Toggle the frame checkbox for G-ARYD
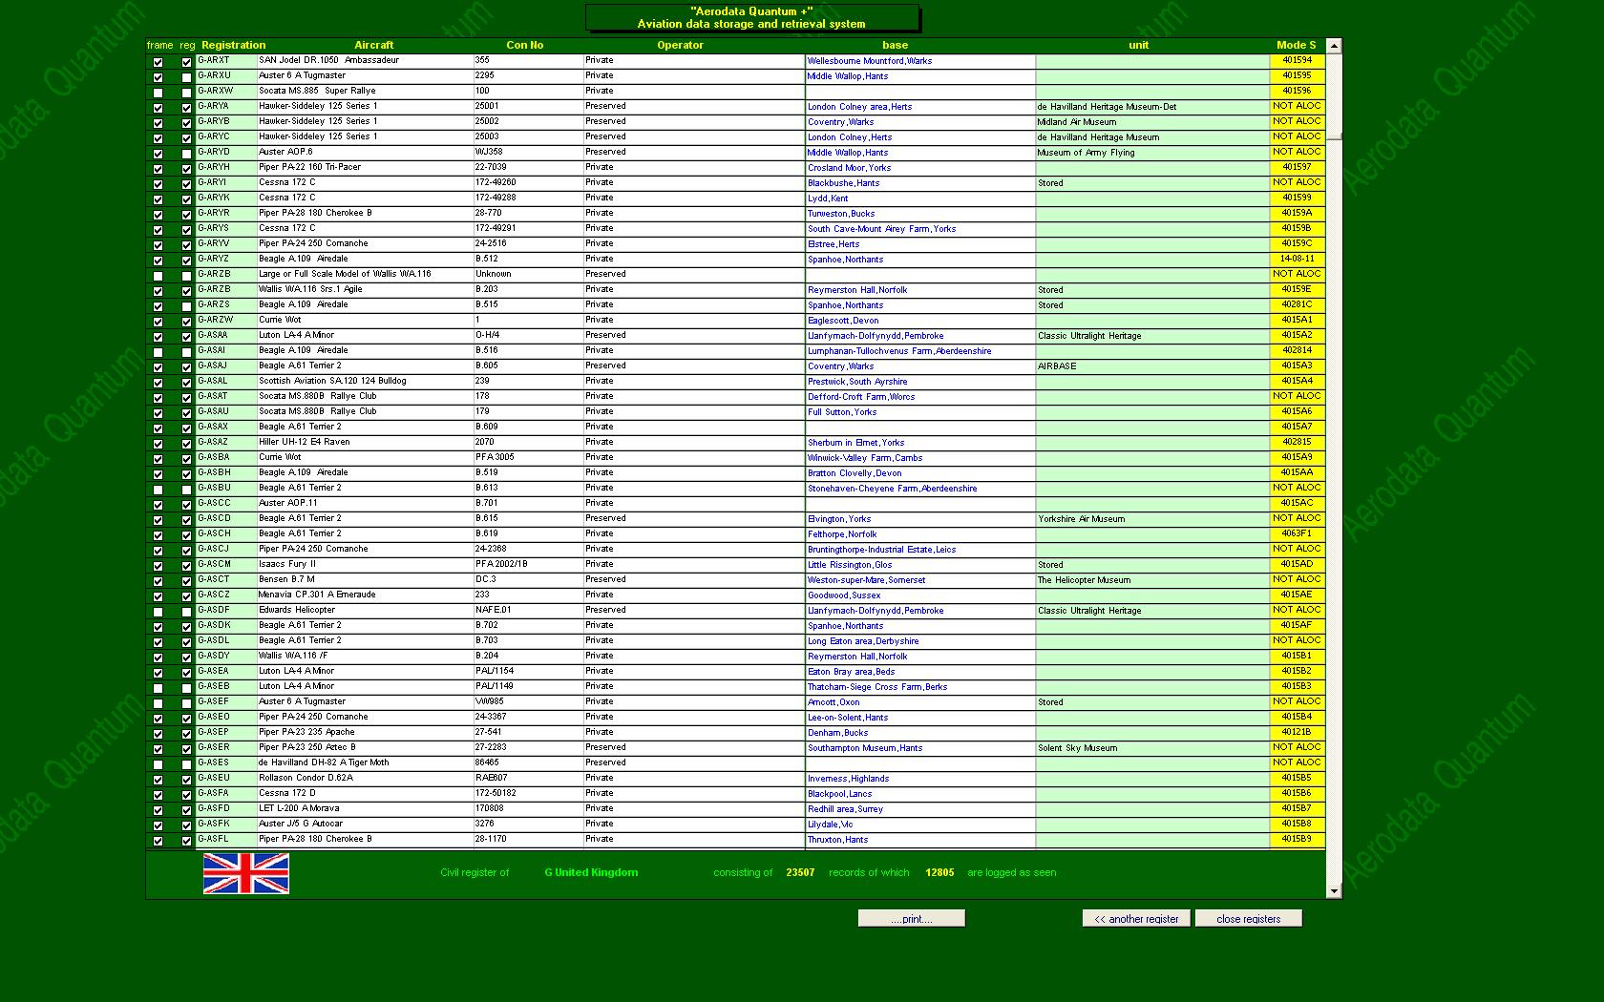Image resolution: width=1604 pixels, height=1002 pixels. tap(158, 154)
